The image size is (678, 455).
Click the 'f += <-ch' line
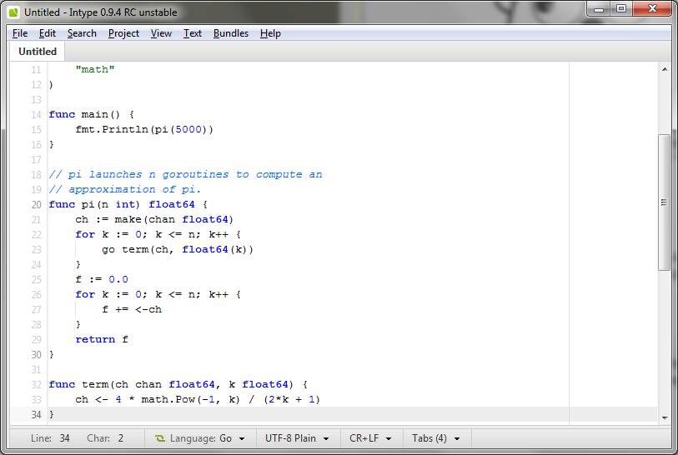[x=132, y=309]
